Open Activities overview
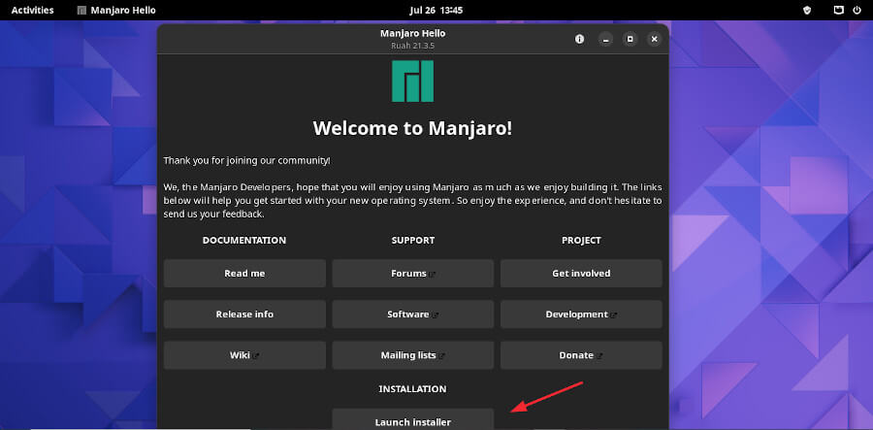This screenshot has width=873, height=430. (33, 10)
